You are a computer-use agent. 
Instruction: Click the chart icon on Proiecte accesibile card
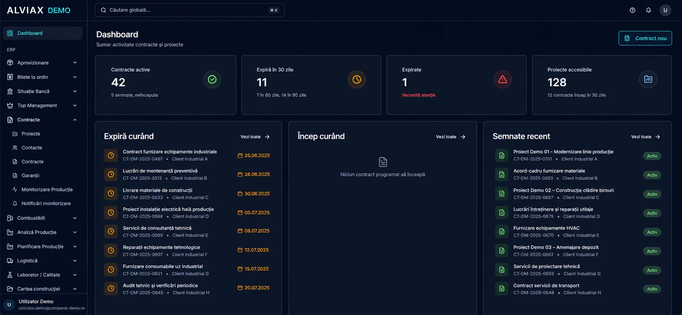click(648, 79)
